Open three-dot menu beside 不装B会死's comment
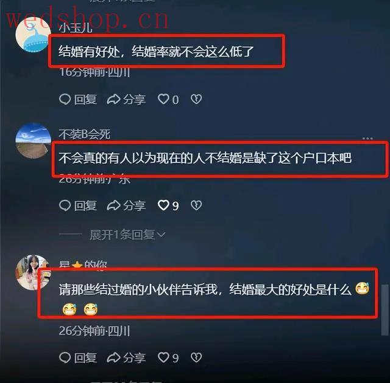Screen dimensions: 390x383 [x=367, y=139]
